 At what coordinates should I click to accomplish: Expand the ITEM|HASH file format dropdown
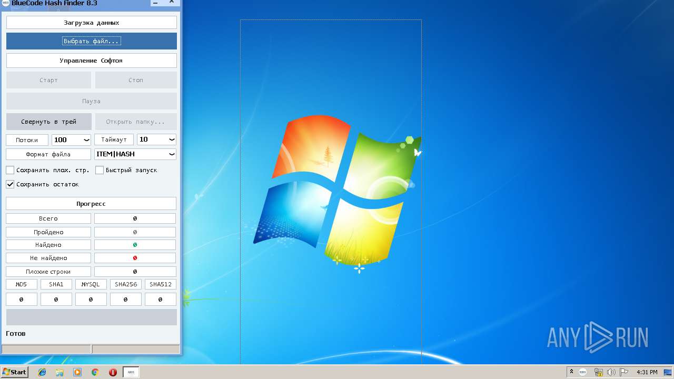(x=135, y=154)
